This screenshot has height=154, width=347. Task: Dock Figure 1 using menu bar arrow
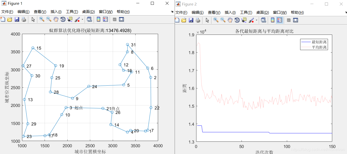click(x=172, y=12)
